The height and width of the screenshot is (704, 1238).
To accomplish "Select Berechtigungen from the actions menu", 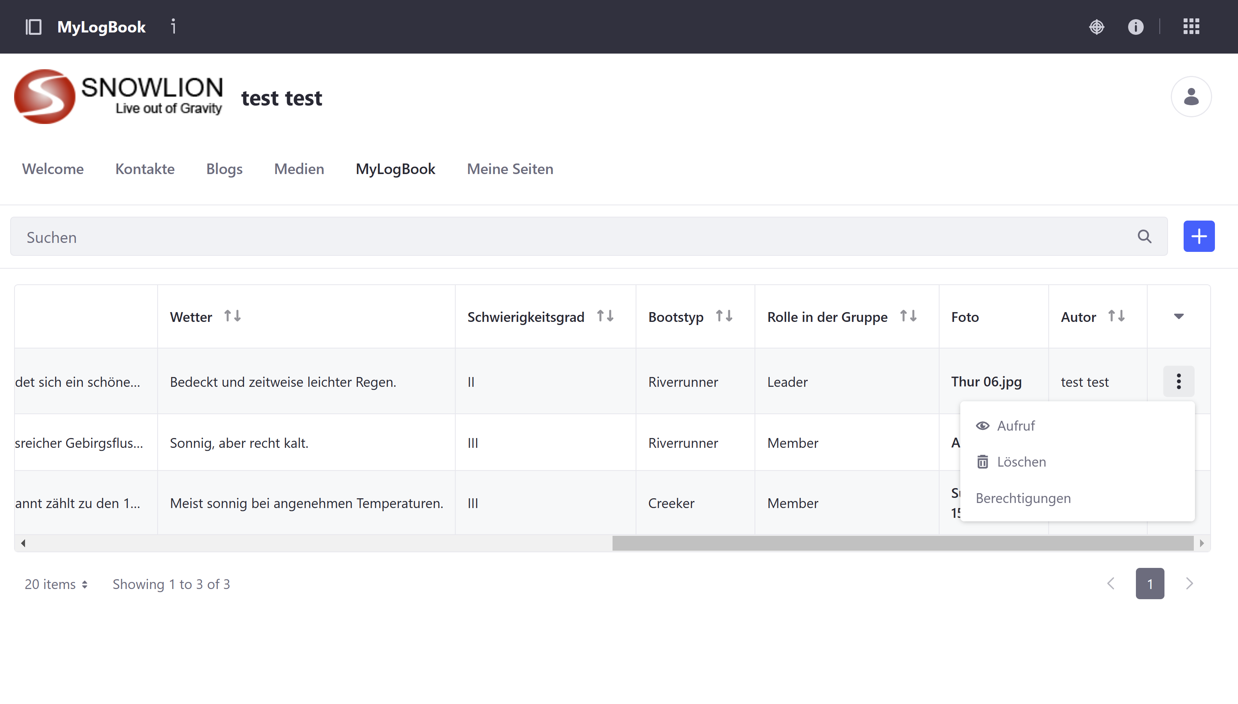I will coord(1078,499).
